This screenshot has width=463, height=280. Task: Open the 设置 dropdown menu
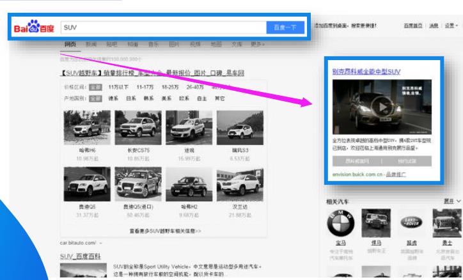coord(451,26)
